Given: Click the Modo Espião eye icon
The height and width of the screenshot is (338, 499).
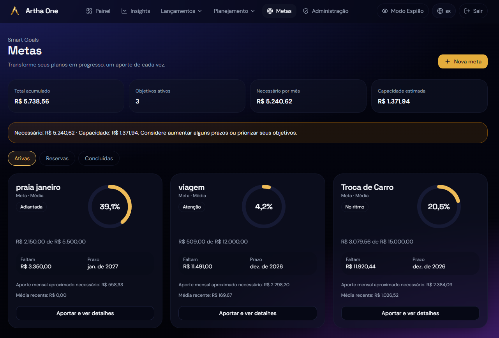Looking at the screenshot, I should click(x=385, y=11).
